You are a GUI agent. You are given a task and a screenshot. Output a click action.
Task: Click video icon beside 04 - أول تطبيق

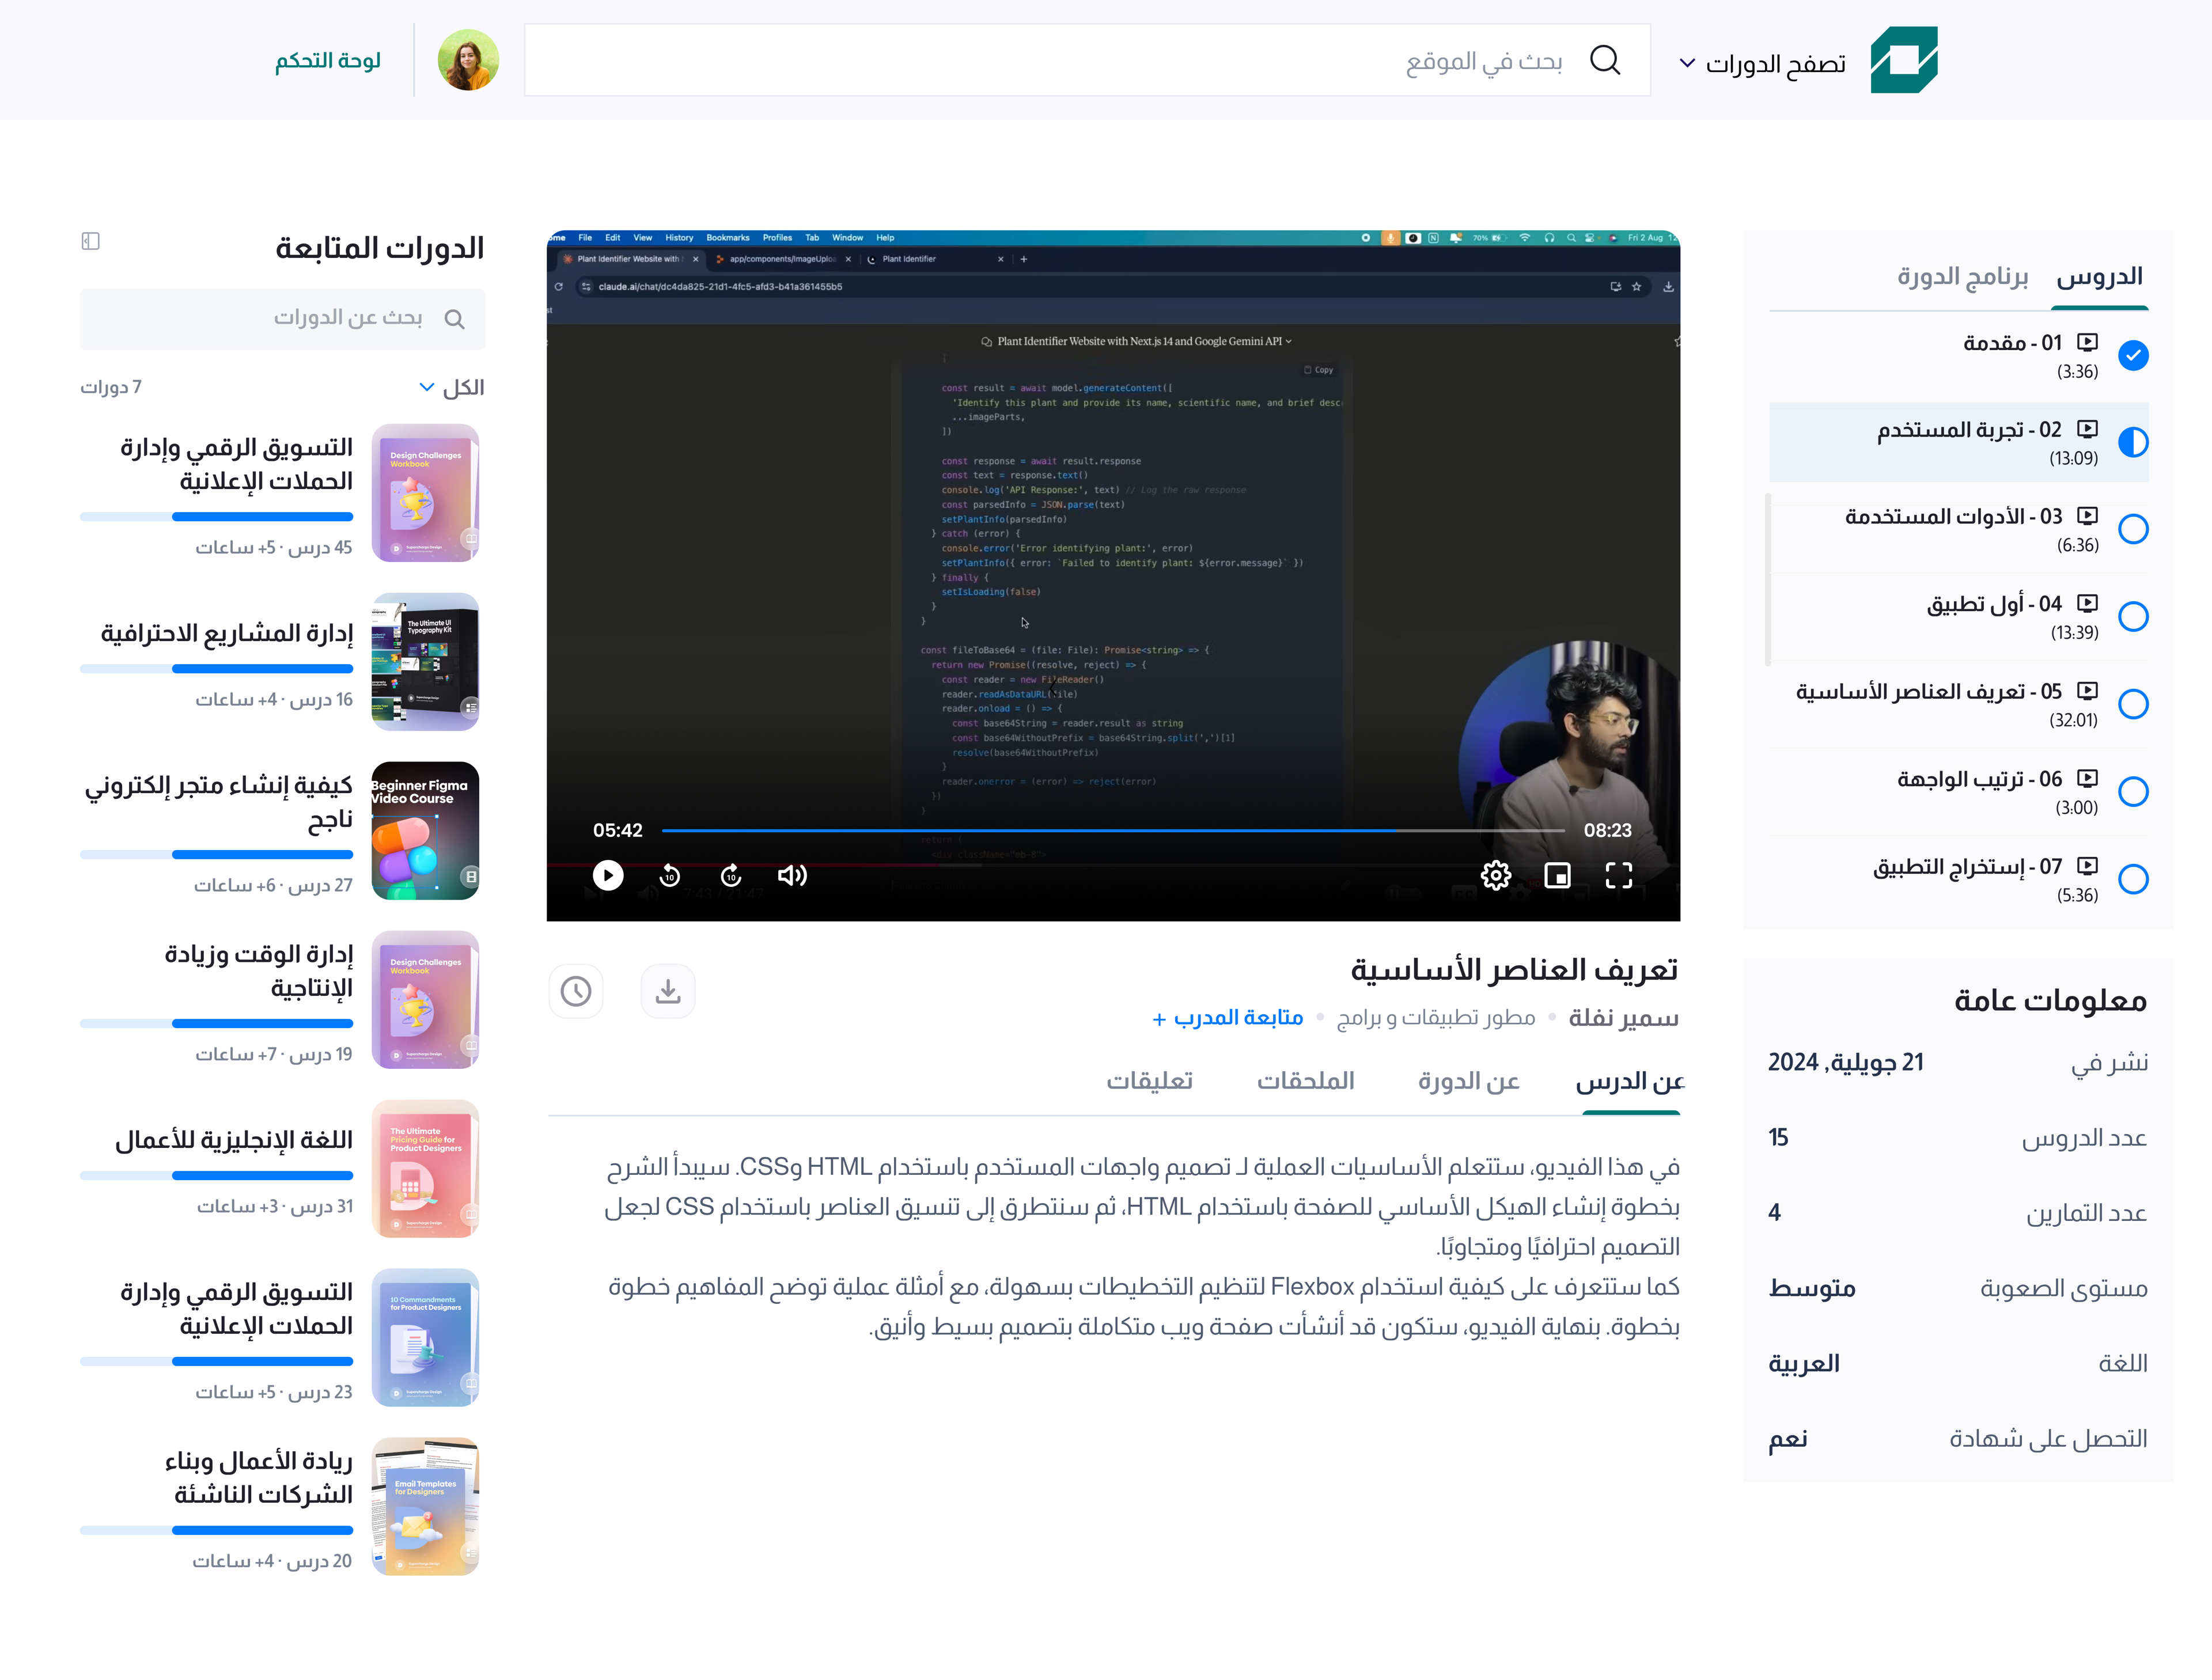(x=2087, y=603)
